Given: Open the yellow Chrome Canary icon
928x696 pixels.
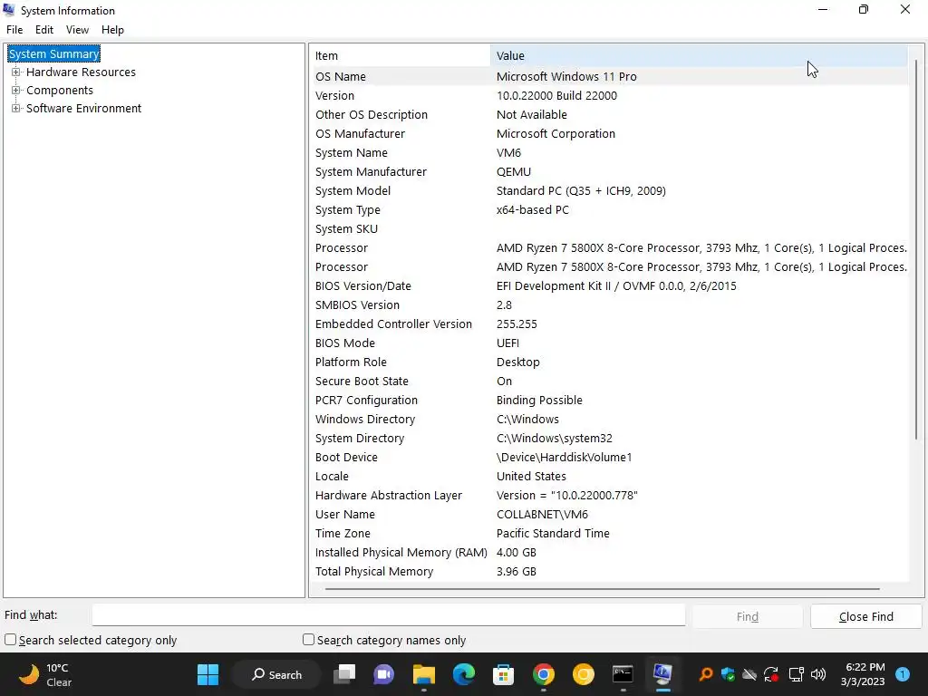Looking at the screenshot, I should (x=583, y=674).
